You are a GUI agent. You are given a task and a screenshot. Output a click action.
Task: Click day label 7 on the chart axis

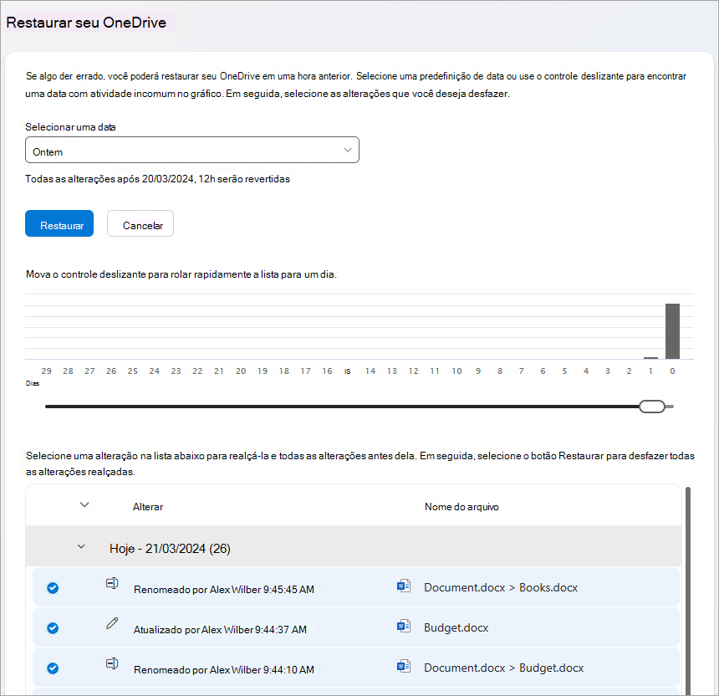tap(522, 371)
